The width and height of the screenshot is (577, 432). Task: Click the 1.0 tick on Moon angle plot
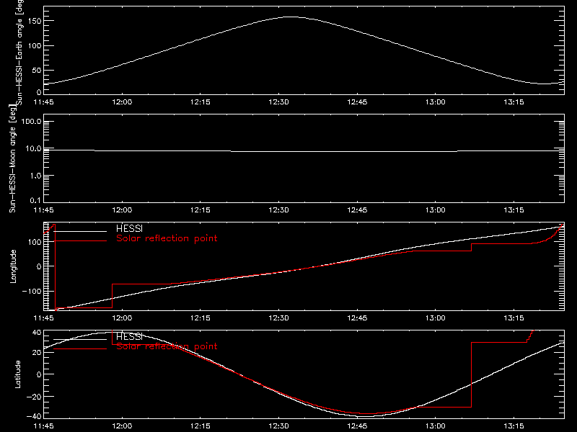pos(35,176)
